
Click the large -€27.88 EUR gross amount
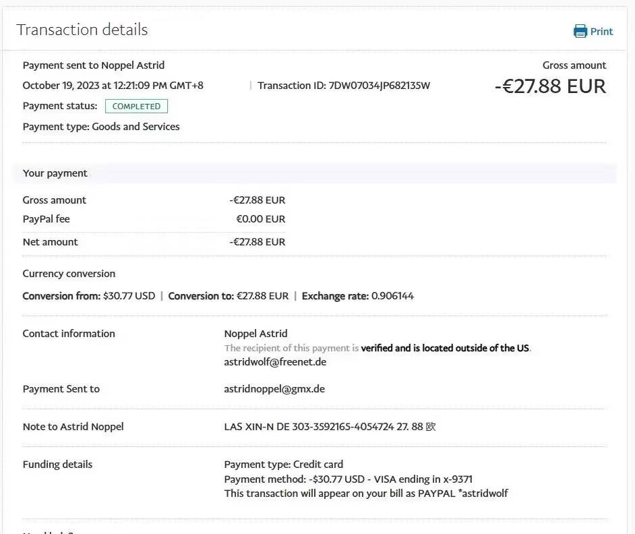550,86
